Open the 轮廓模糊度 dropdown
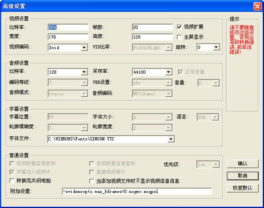Viewport: 264px width, 208px height. [84, 128]
